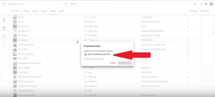Switch to the Artists tab

click(x=35, y=11)
